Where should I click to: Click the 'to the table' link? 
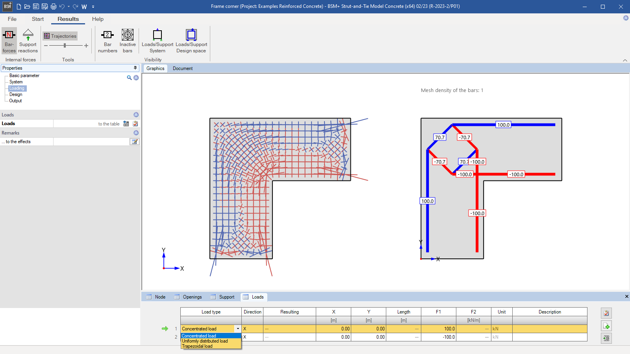click(x=109, y=124)
